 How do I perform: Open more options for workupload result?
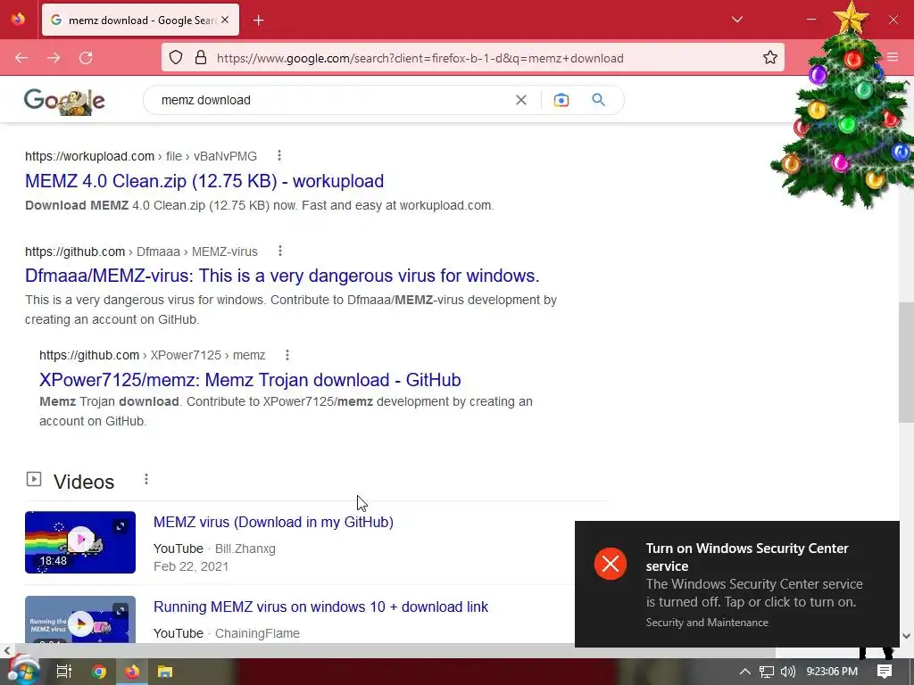point(279,155)
